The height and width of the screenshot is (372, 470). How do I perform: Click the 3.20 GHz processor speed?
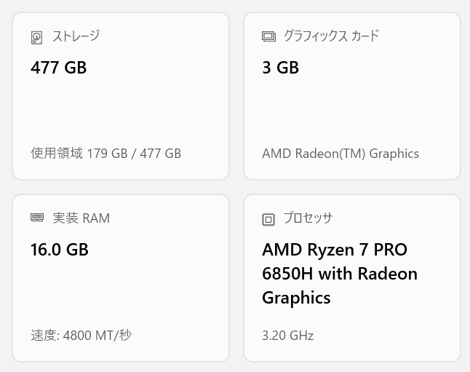[x=287, y=336]
